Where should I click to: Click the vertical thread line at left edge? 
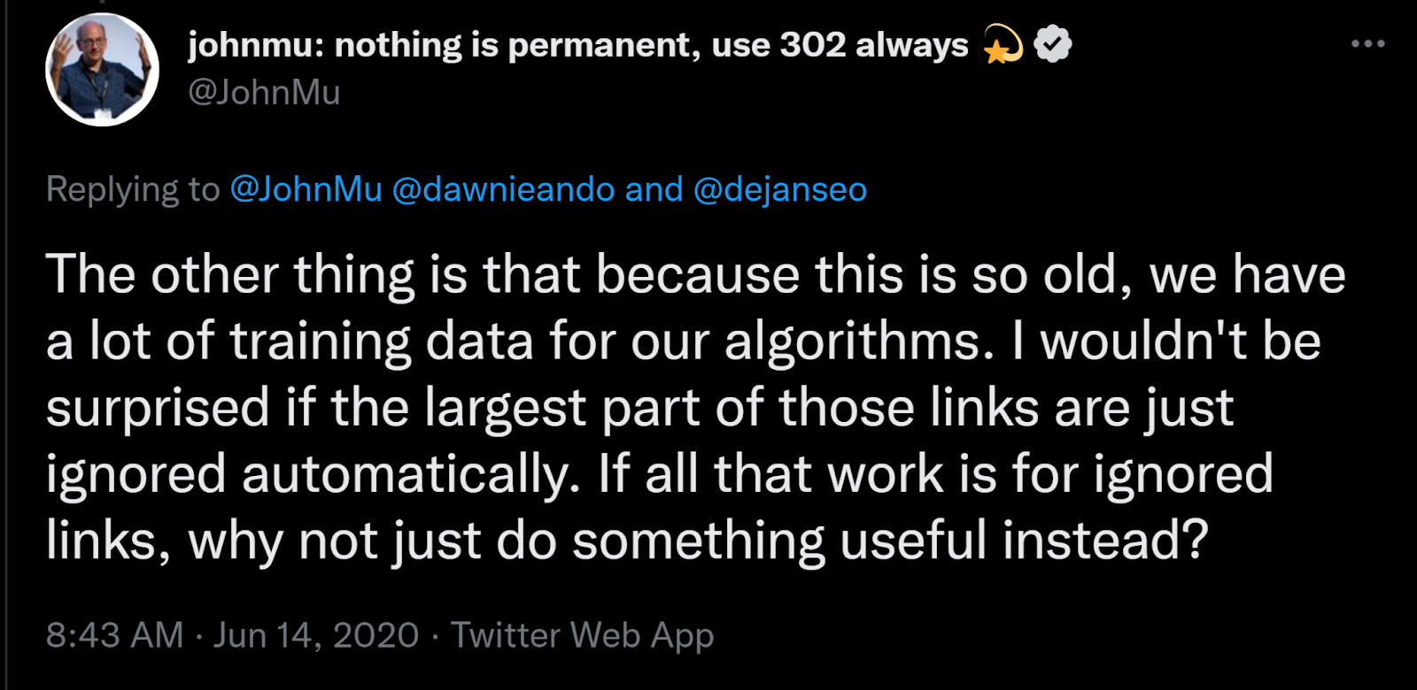(x=5, y=354)
